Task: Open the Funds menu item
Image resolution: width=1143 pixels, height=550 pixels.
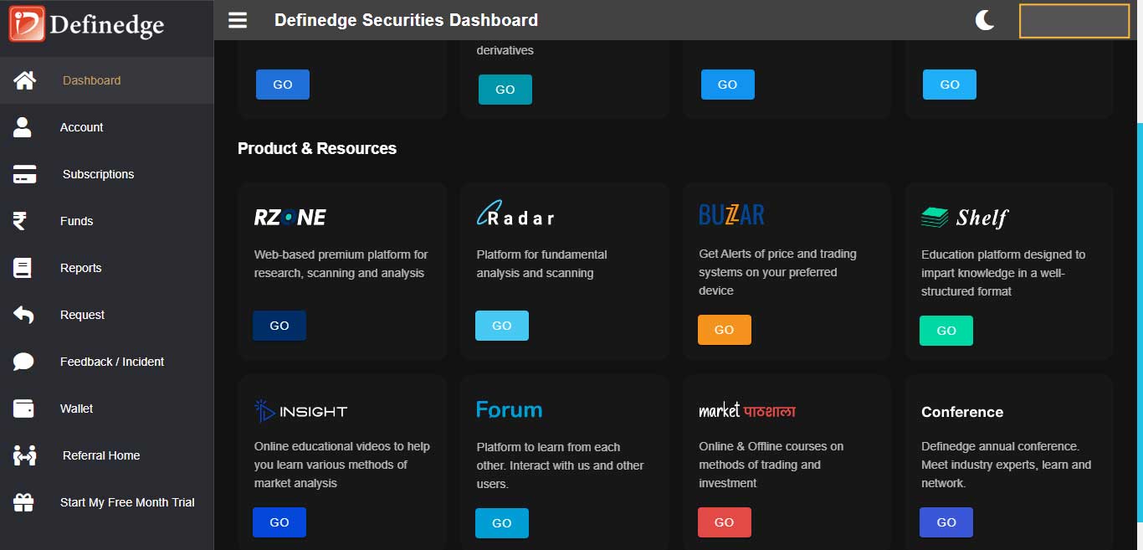Action: 107,221
